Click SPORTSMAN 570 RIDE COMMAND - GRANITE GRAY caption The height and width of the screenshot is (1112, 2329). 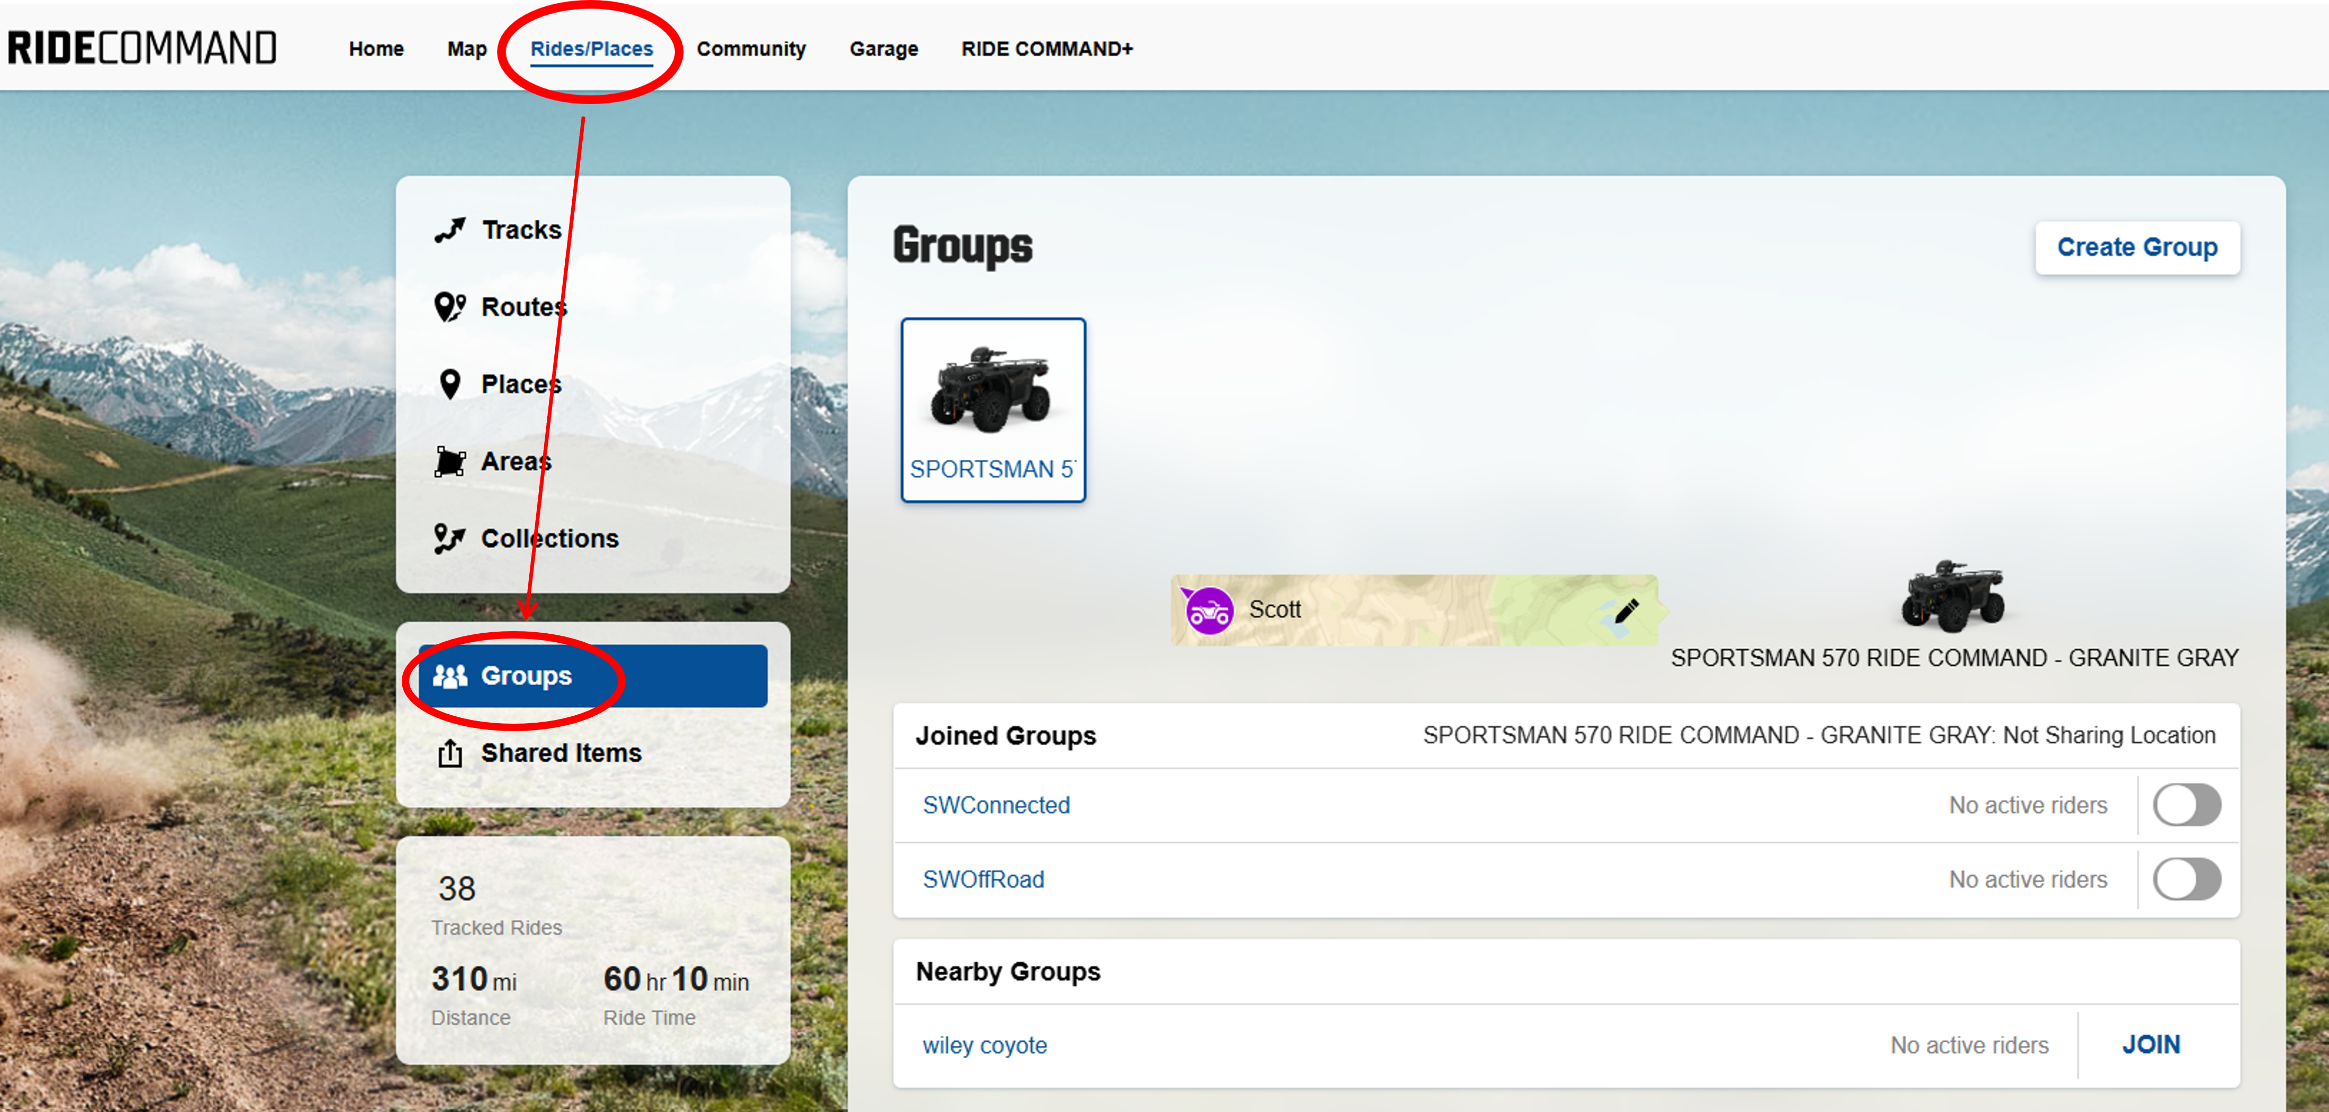click(1955, 658)
